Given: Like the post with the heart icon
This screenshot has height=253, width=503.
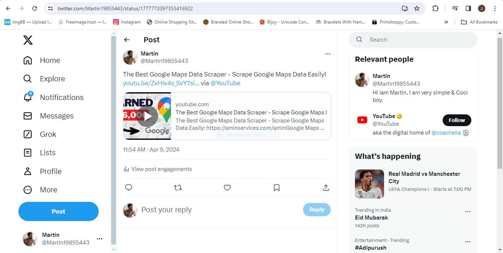Looking at the screenshot, I should [227, 188].
